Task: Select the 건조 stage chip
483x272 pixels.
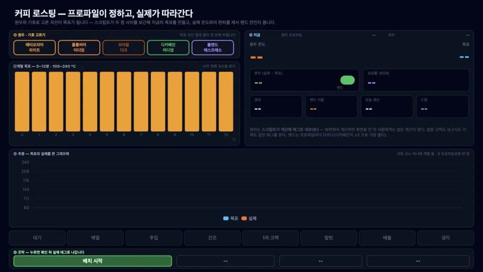Action: point(212,238)
